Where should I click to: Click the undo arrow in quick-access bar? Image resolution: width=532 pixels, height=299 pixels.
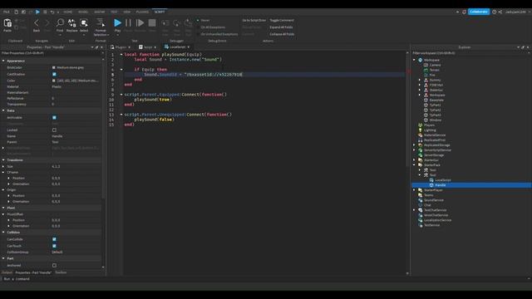coord(52,12)
